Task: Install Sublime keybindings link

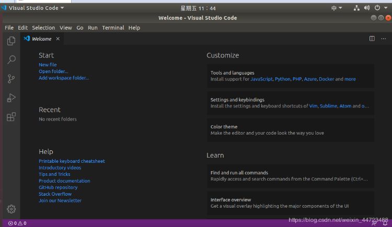Action: point(328,106)
